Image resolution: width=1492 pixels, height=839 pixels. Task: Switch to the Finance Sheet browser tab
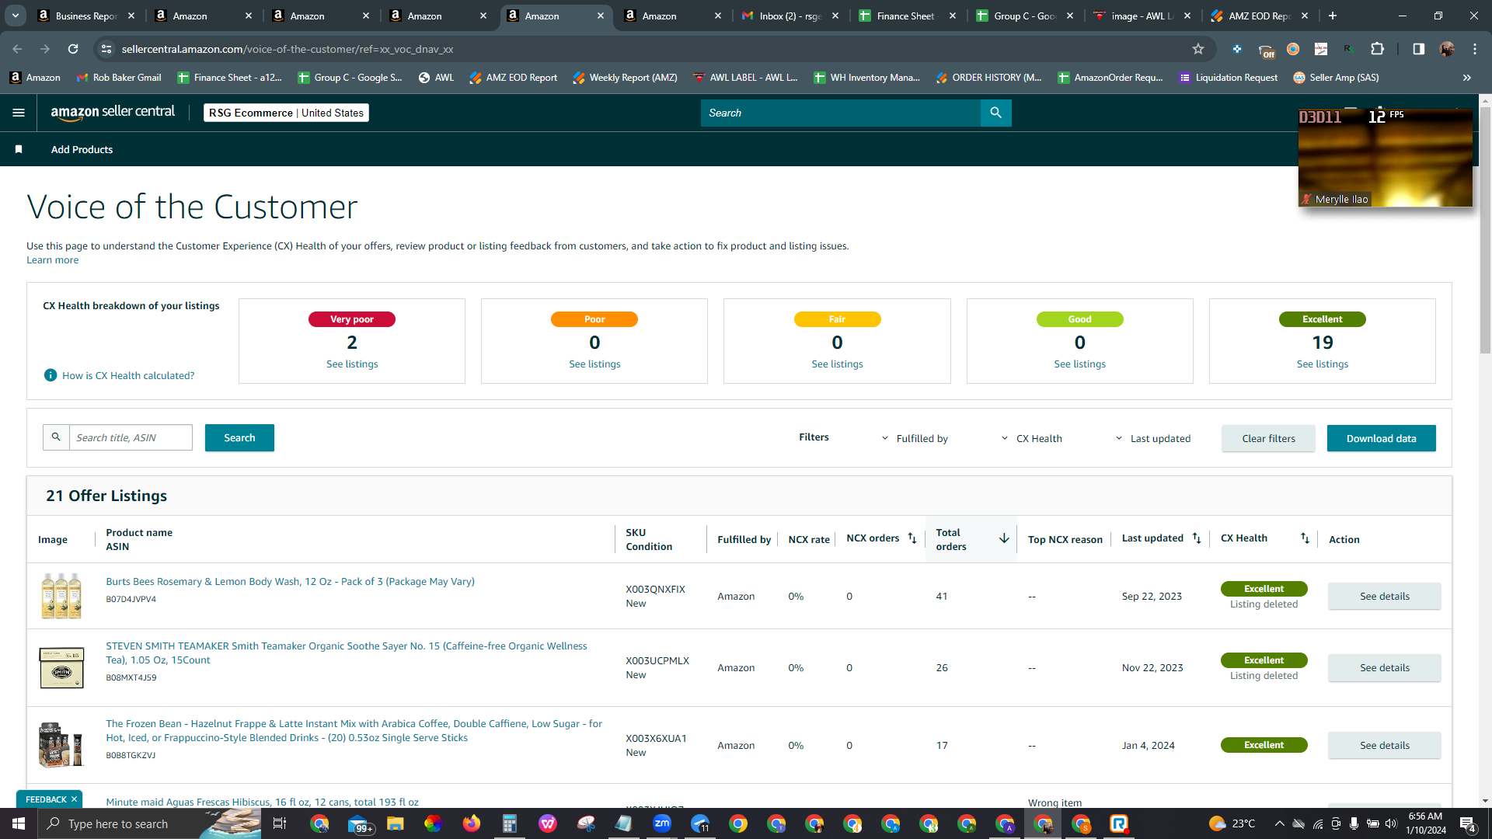(908, 16)
